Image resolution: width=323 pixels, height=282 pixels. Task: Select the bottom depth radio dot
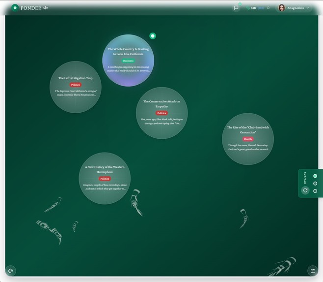point(315,191)
